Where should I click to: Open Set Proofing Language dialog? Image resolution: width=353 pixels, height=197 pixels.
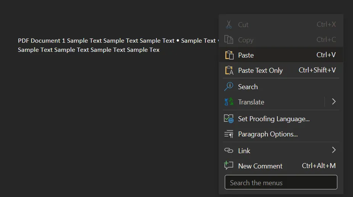(274, 119)
